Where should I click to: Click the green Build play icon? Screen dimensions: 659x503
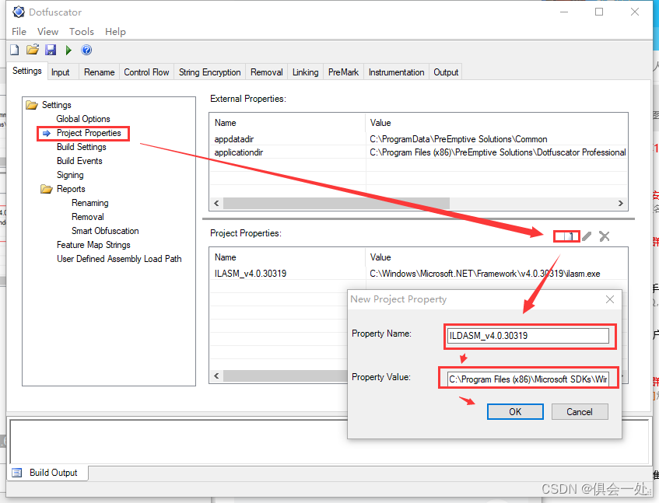[x=68, y=51]
